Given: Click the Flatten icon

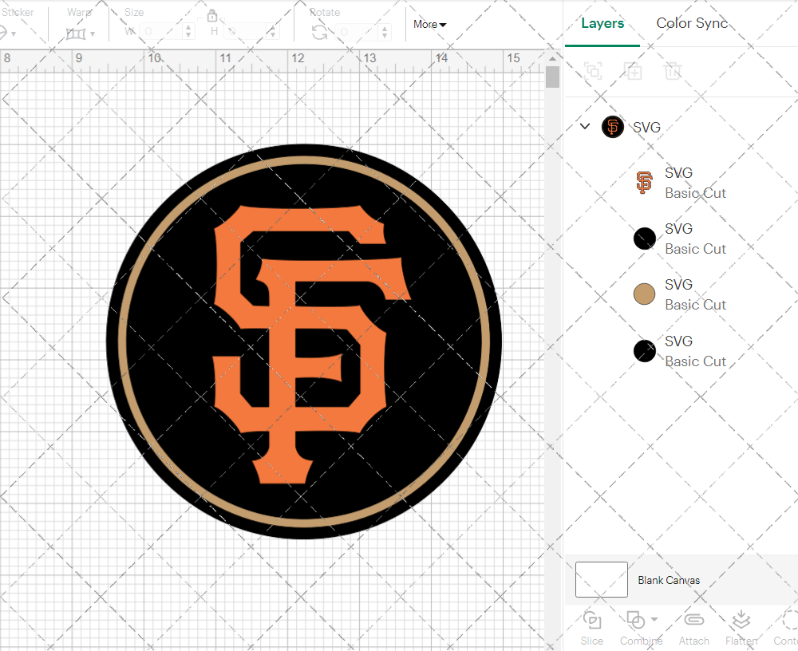Looking at the screenshot, I should [x=741, y=621].
